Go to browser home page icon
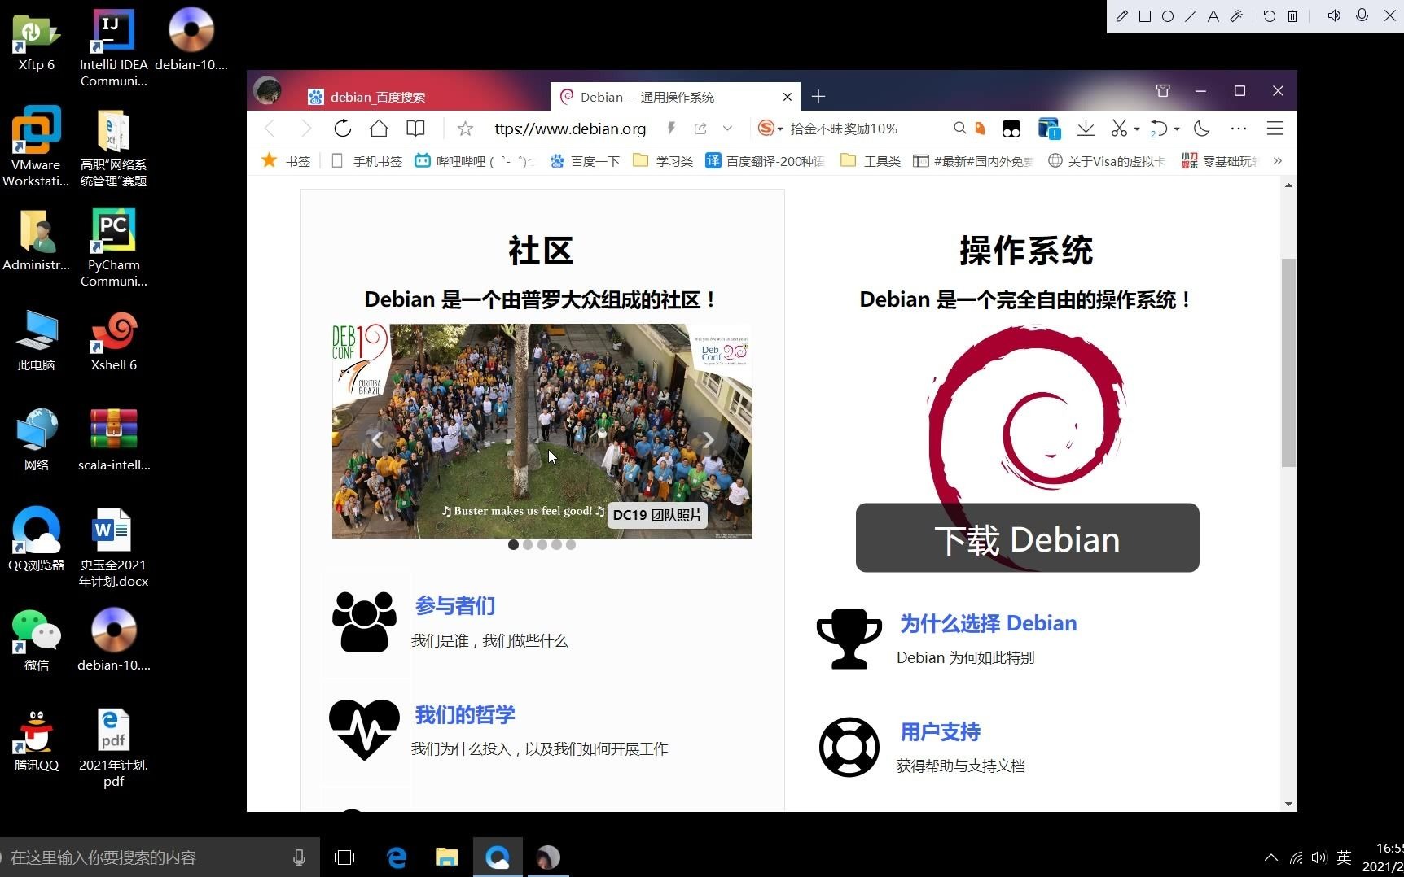1404x877 pixels. [x=379, y=129]
